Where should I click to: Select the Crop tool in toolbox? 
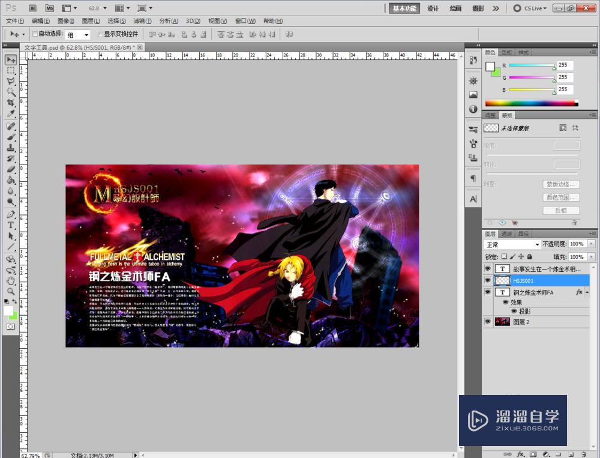[11, 103]
